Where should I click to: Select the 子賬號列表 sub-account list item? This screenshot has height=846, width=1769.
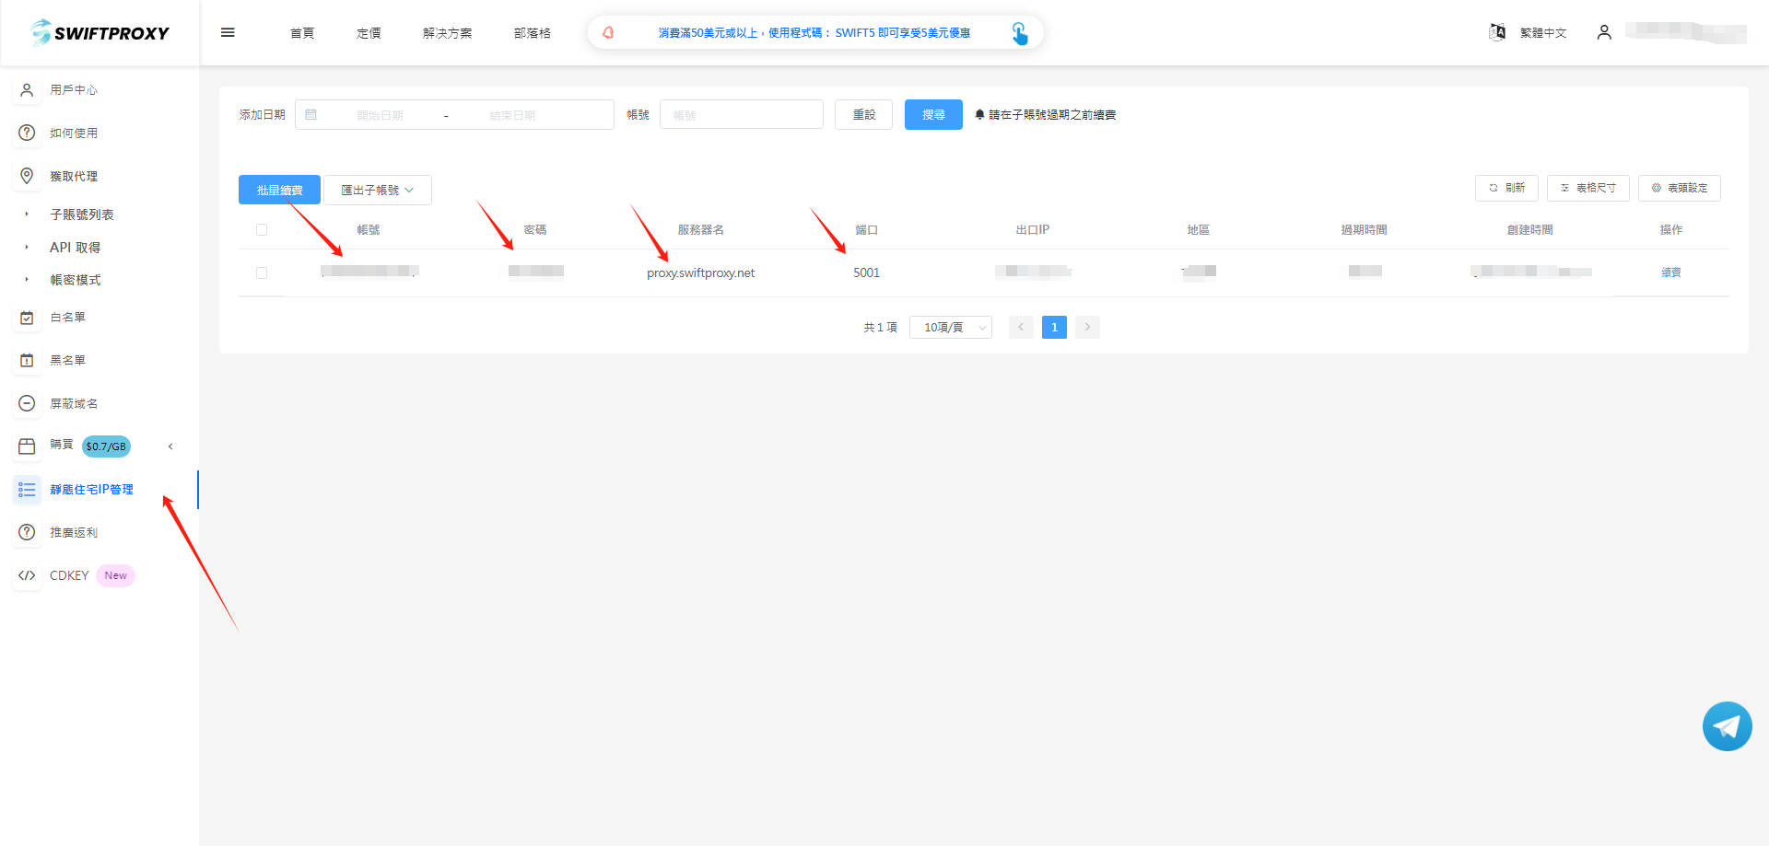tap(82, 214)
